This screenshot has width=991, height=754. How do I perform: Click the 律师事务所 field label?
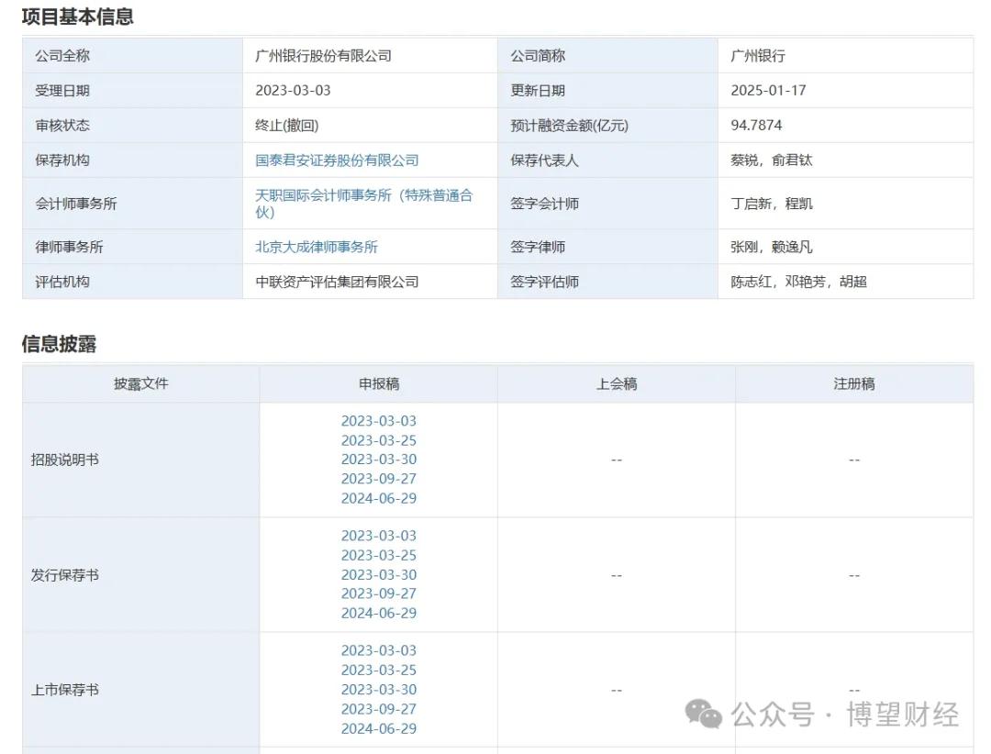coord(69,247)
